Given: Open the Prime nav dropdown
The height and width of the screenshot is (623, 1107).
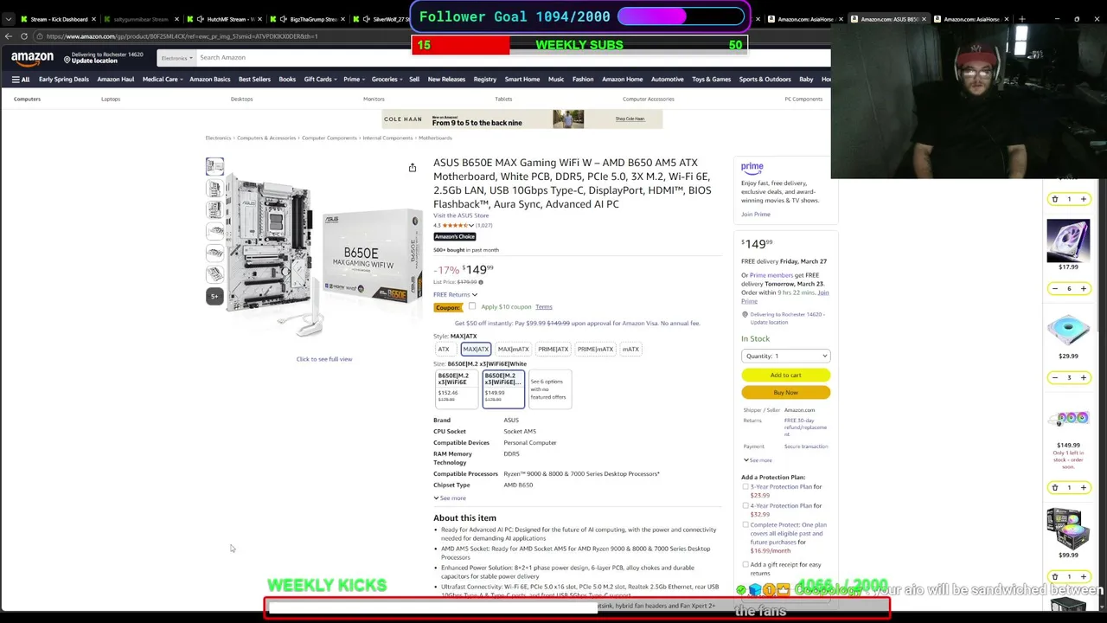Looking at the screenshot, I should [353, 80].
